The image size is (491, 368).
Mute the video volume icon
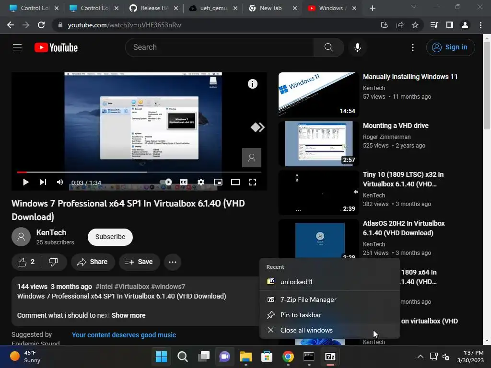(x=60, y=182)
